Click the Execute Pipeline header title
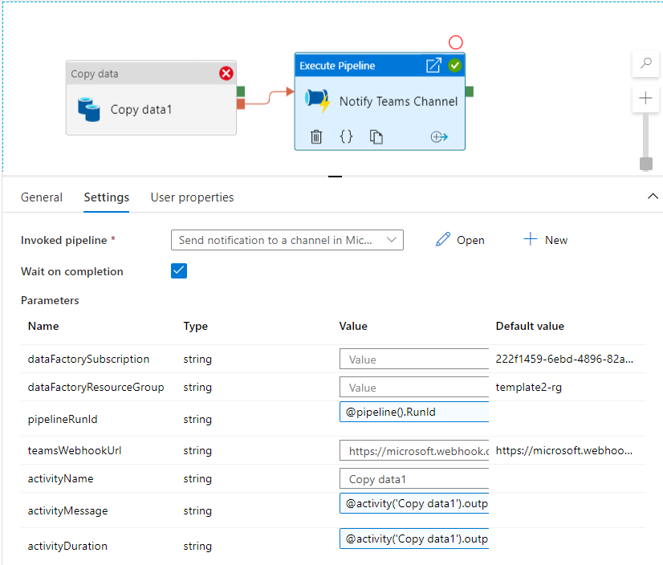 pos(337,66)
